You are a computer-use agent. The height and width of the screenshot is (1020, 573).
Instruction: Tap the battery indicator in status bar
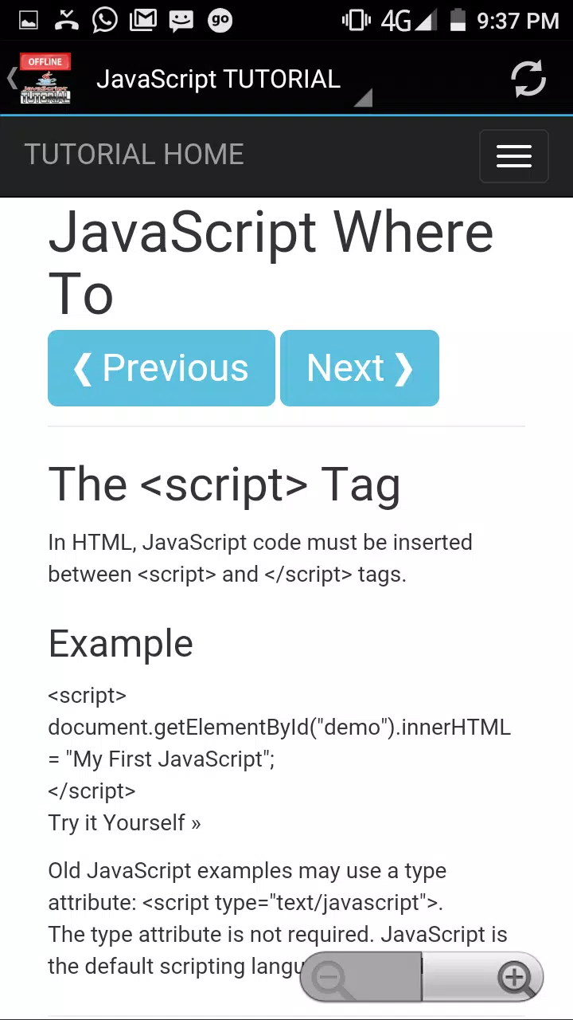458,20
